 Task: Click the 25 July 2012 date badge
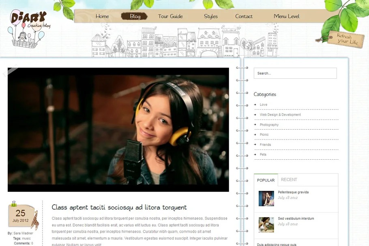click(x=20, y=216)
